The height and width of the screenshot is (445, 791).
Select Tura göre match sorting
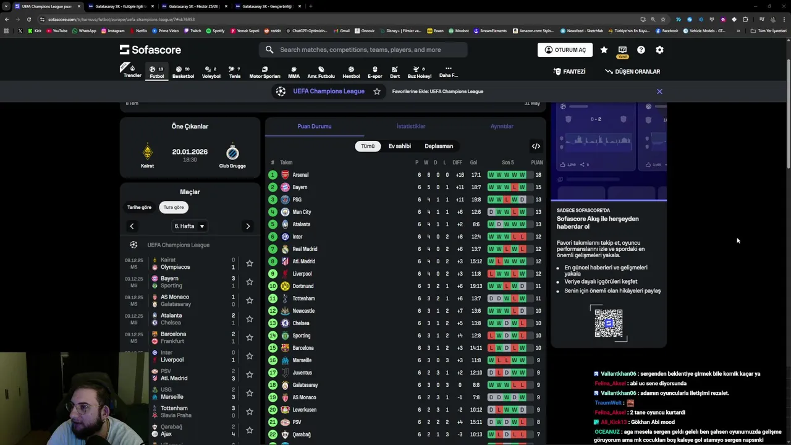(x=174, y=208)
